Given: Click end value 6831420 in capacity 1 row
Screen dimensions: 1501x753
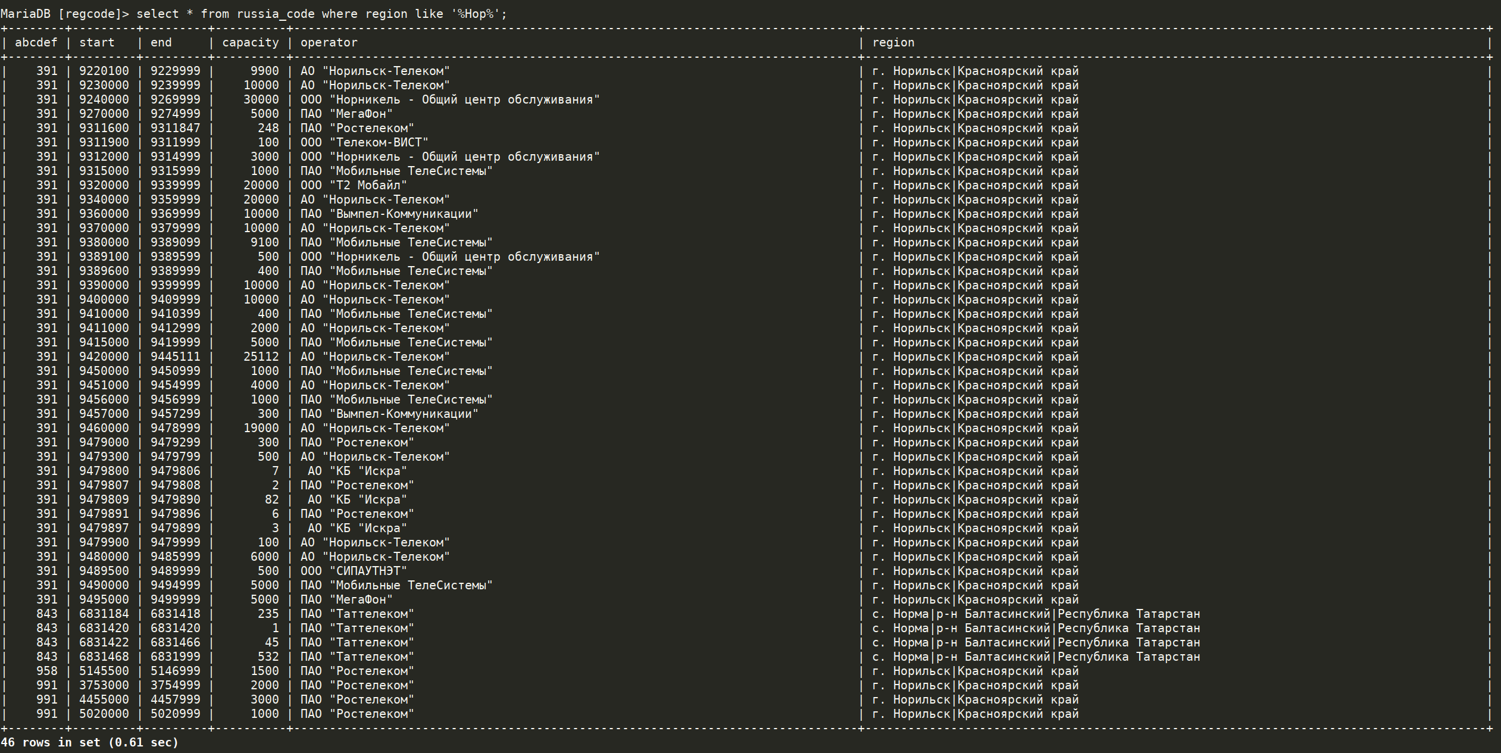Looking at the screenshot, I should tap(176, 628).
